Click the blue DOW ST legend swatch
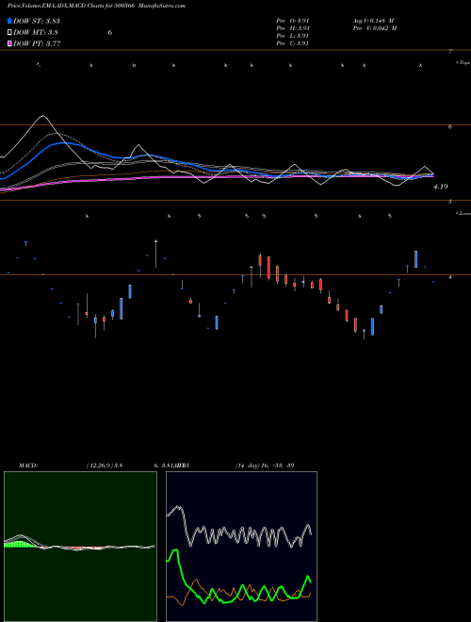This screenshot has height=622, width=471. click(x=9, y=21)
